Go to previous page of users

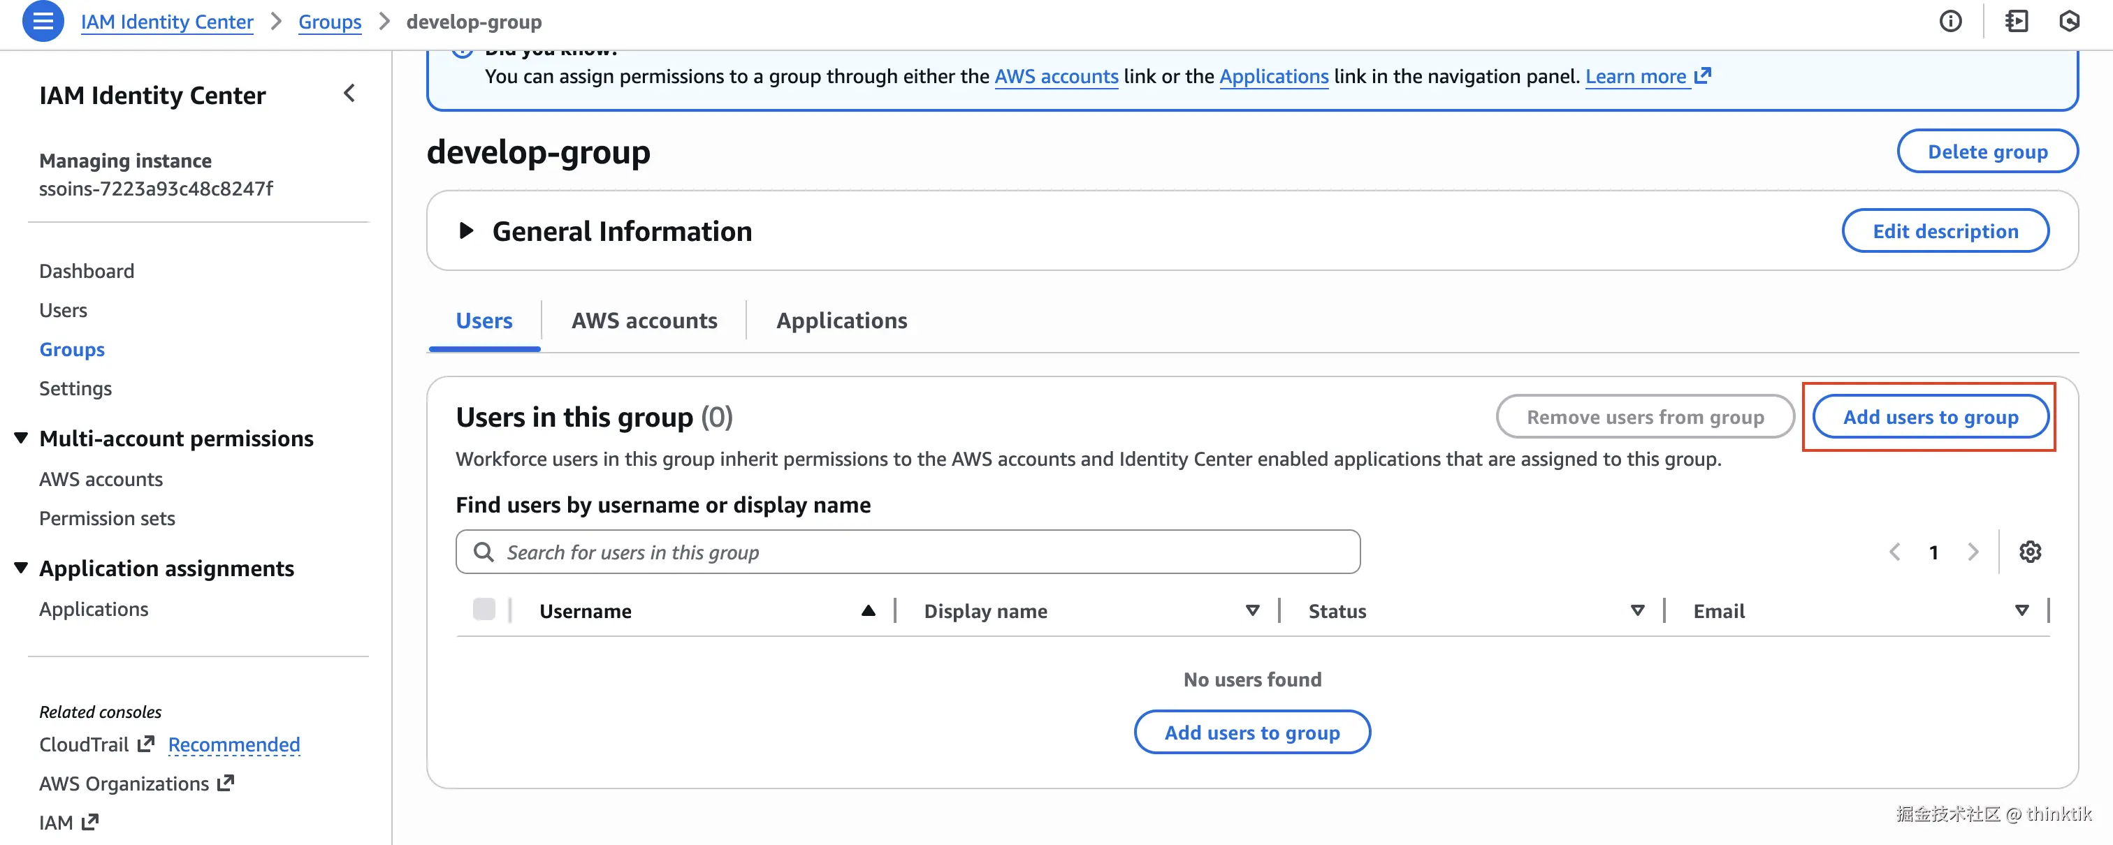click(x=1895, y=552)
